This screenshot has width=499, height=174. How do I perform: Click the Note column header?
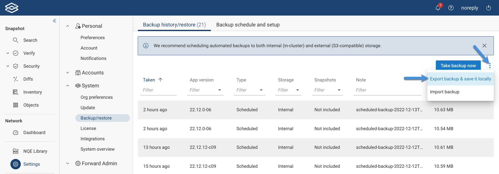coord(361,80)
